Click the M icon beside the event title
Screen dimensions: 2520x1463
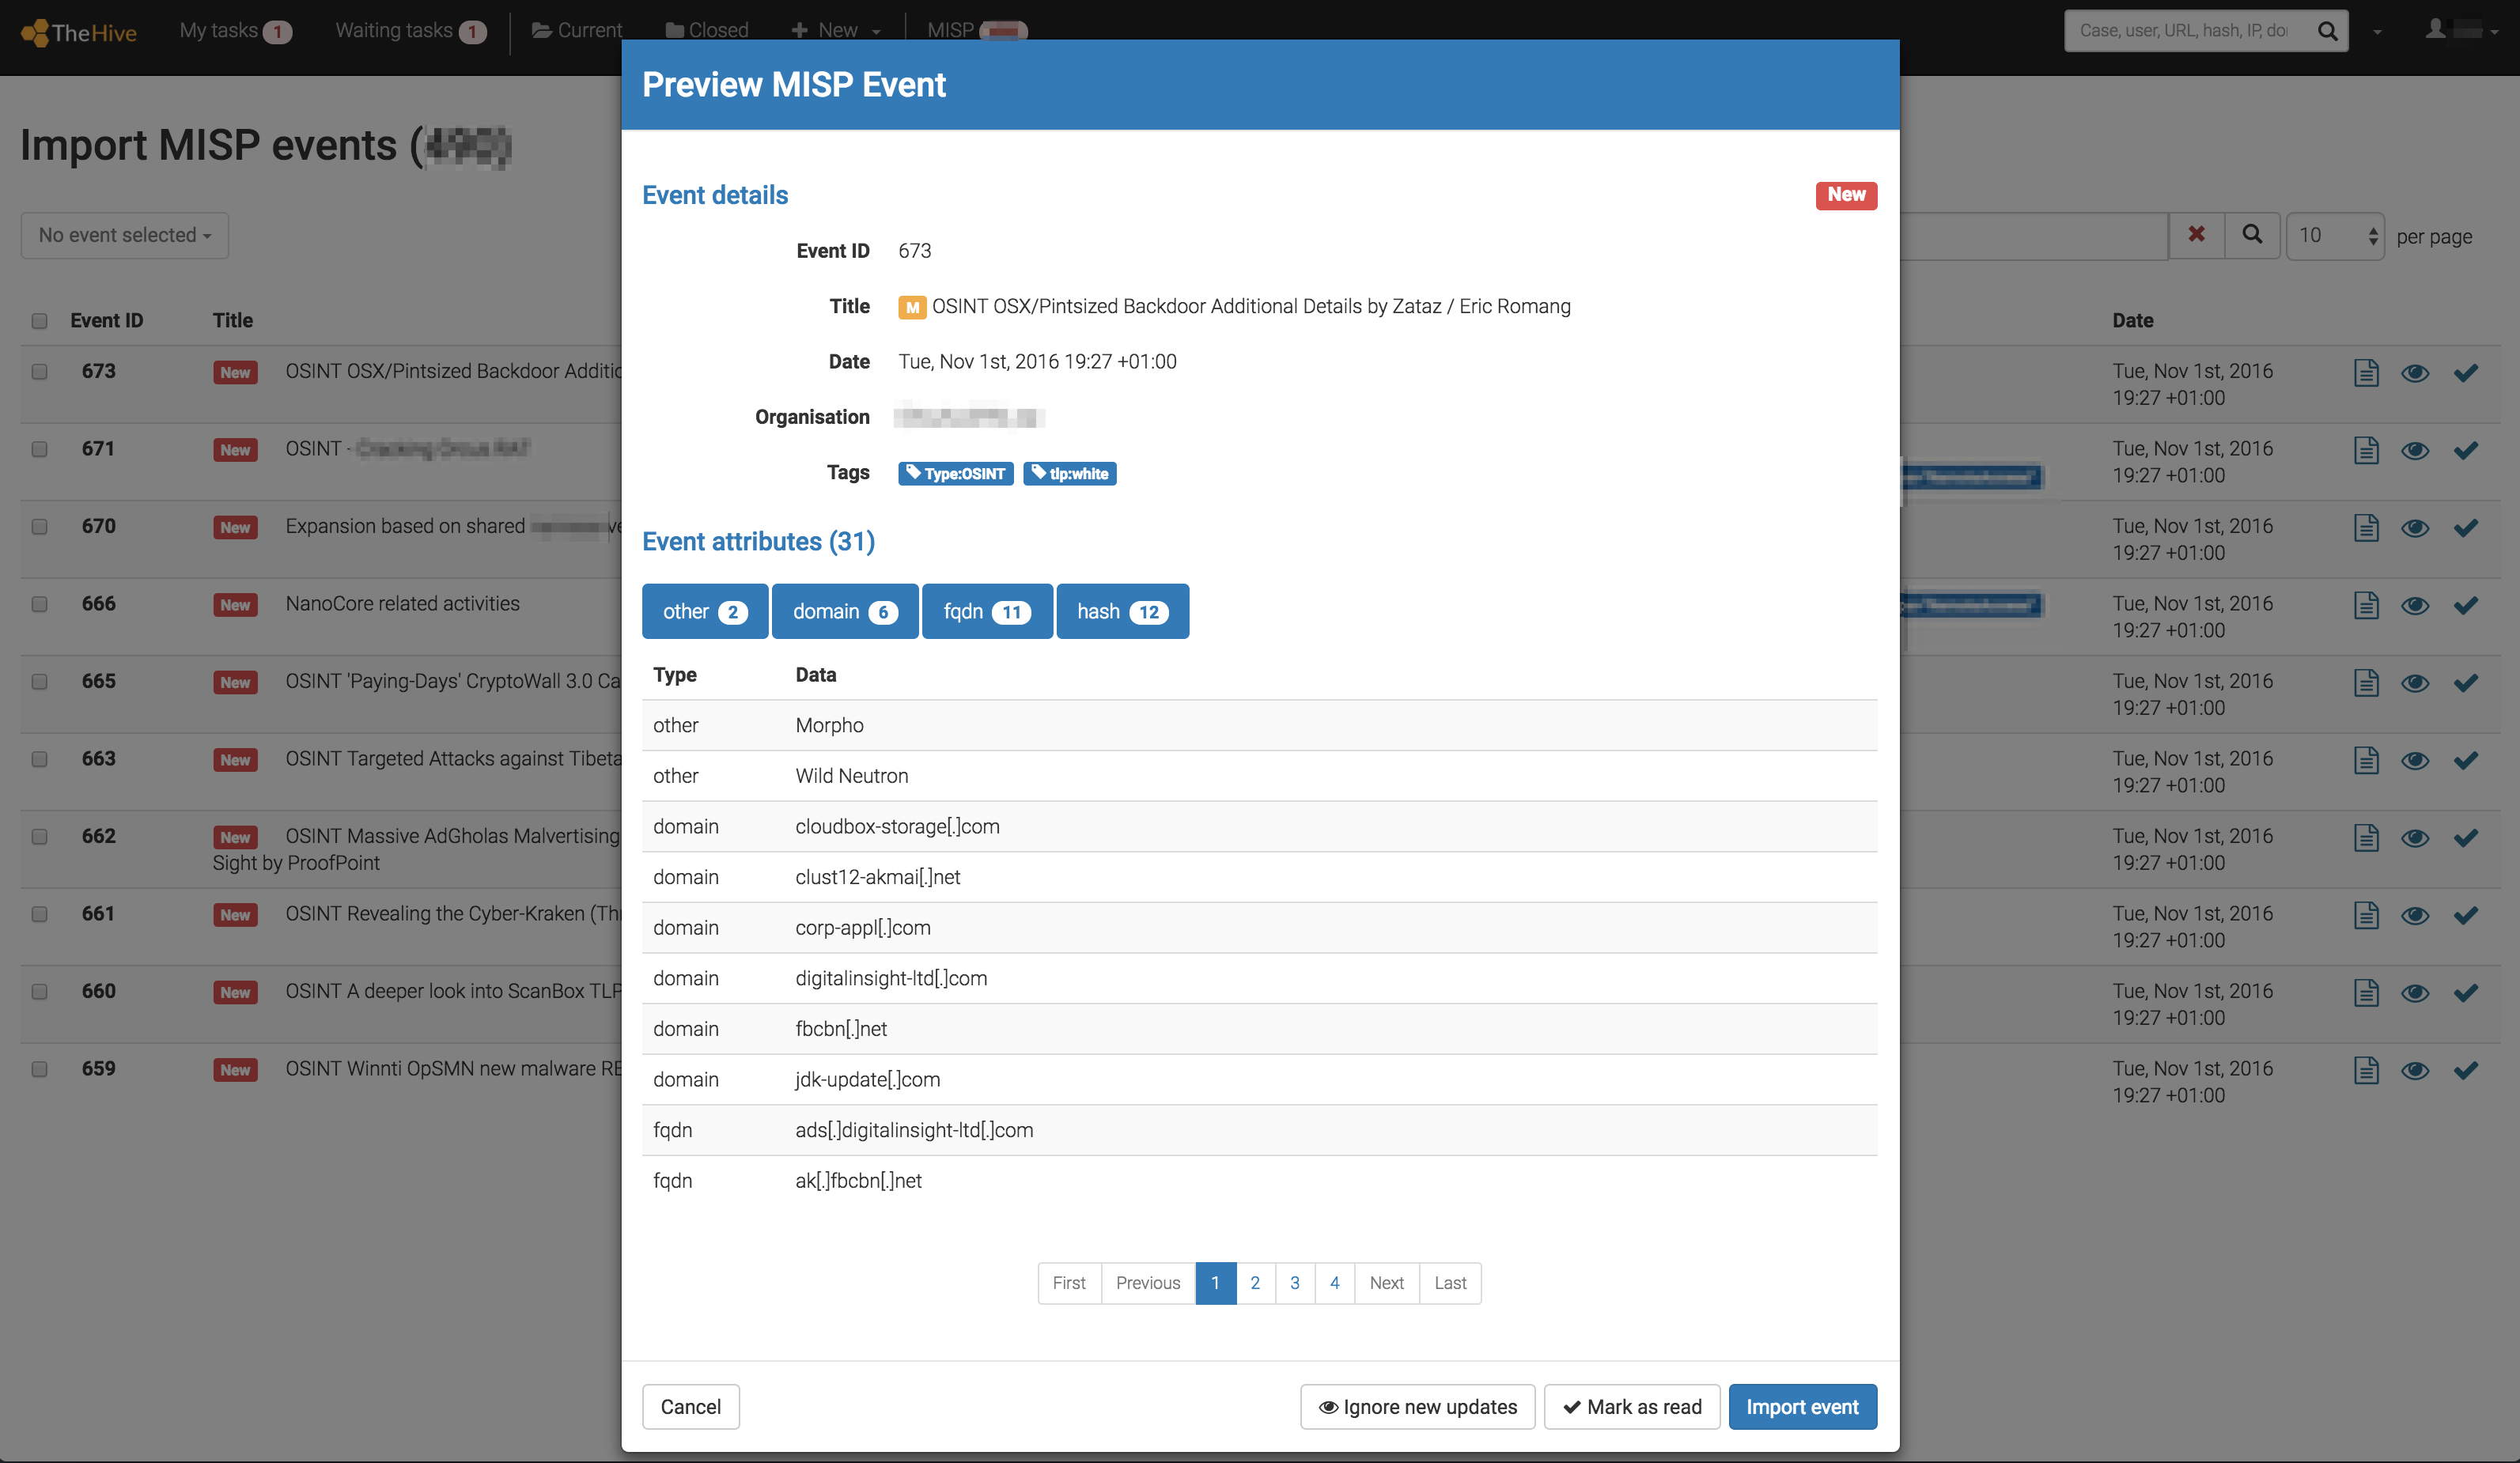click(912, 307)
